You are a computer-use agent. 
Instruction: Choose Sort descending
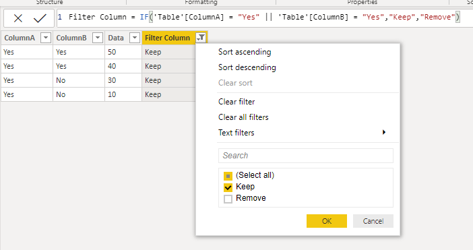point(247,67)
